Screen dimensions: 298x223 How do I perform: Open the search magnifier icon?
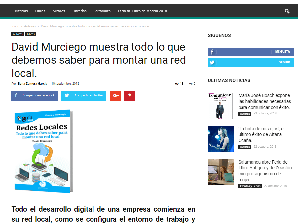pyautogui.click(x=287, y=11)
